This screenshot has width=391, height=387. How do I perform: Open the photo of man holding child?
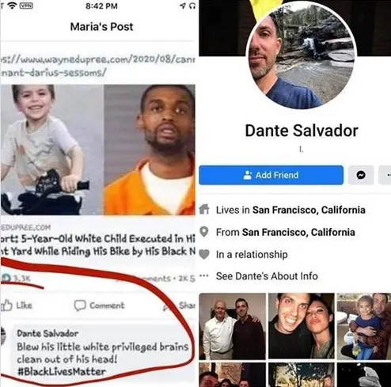coord(364,326)
